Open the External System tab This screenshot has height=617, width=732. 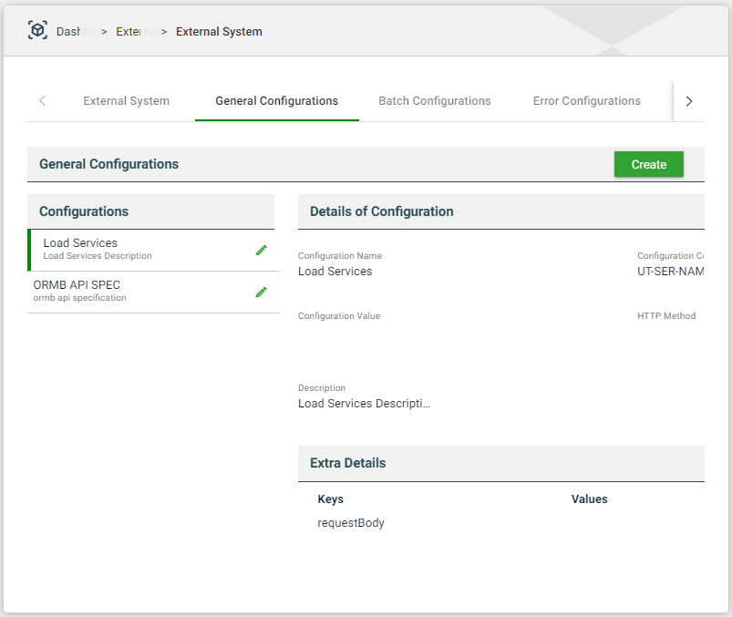[126, 101]
